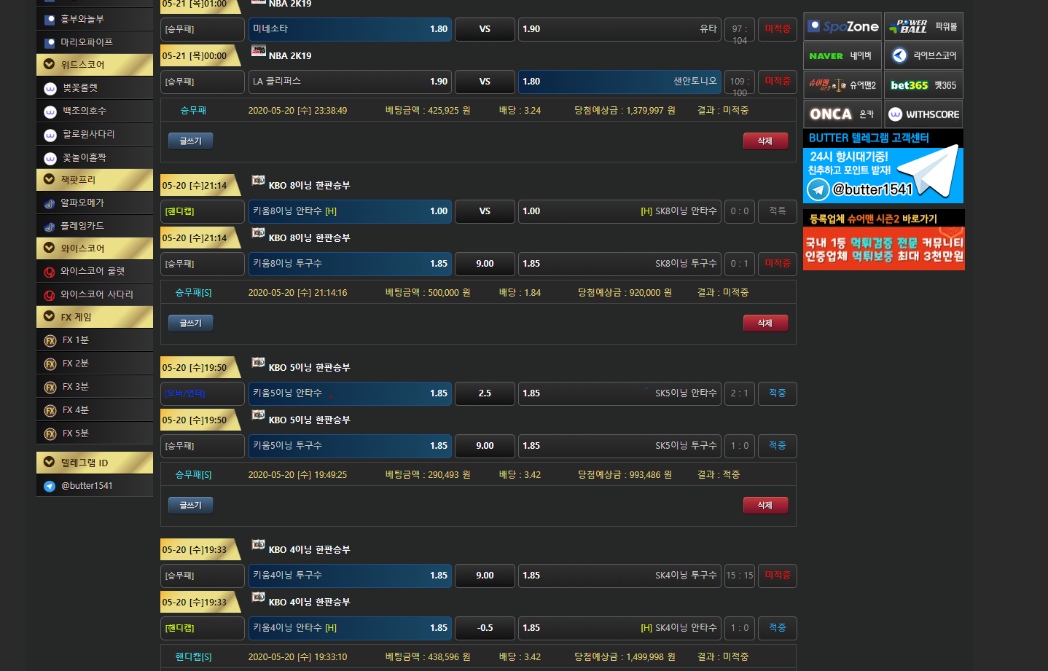Click 글쓰기 under the 23:38:49 bet slip
Viewport: 1048px width, 671px height.
click(190, 141)
